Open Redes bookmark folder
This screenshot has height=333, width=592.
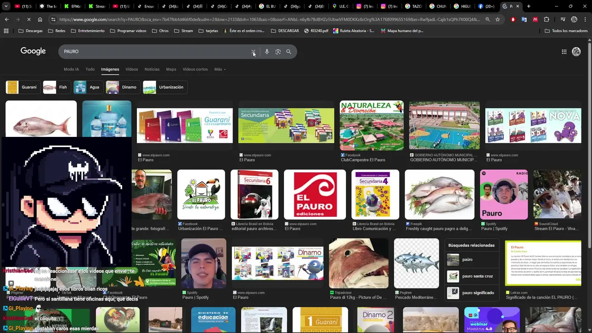(x=56, y=31)
